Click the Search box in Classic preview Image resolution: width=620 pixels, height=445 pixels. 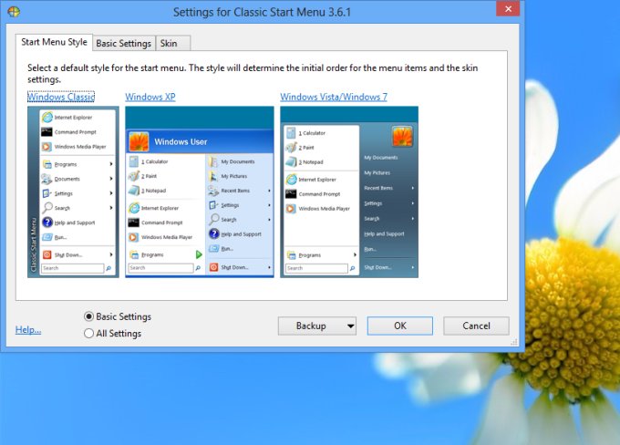pyautogui.click(x=72, y=268)
